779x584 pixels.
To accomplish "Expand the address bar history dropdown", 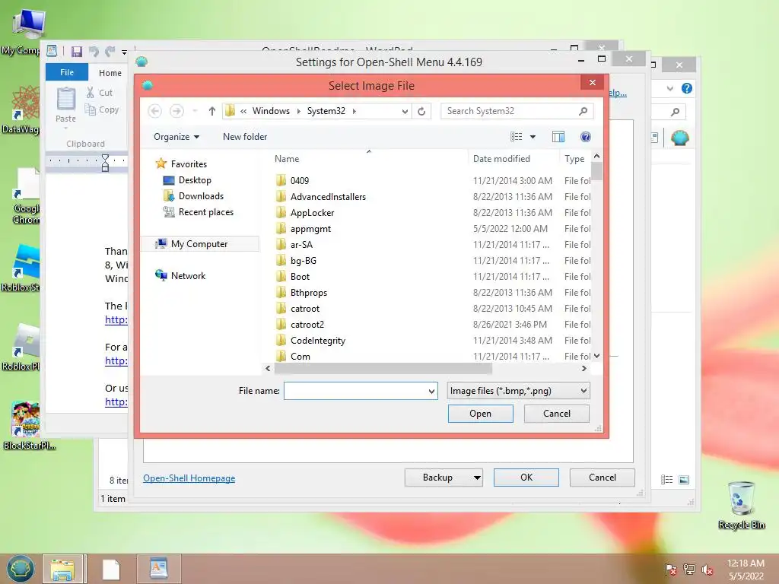I will click(405, 111).
